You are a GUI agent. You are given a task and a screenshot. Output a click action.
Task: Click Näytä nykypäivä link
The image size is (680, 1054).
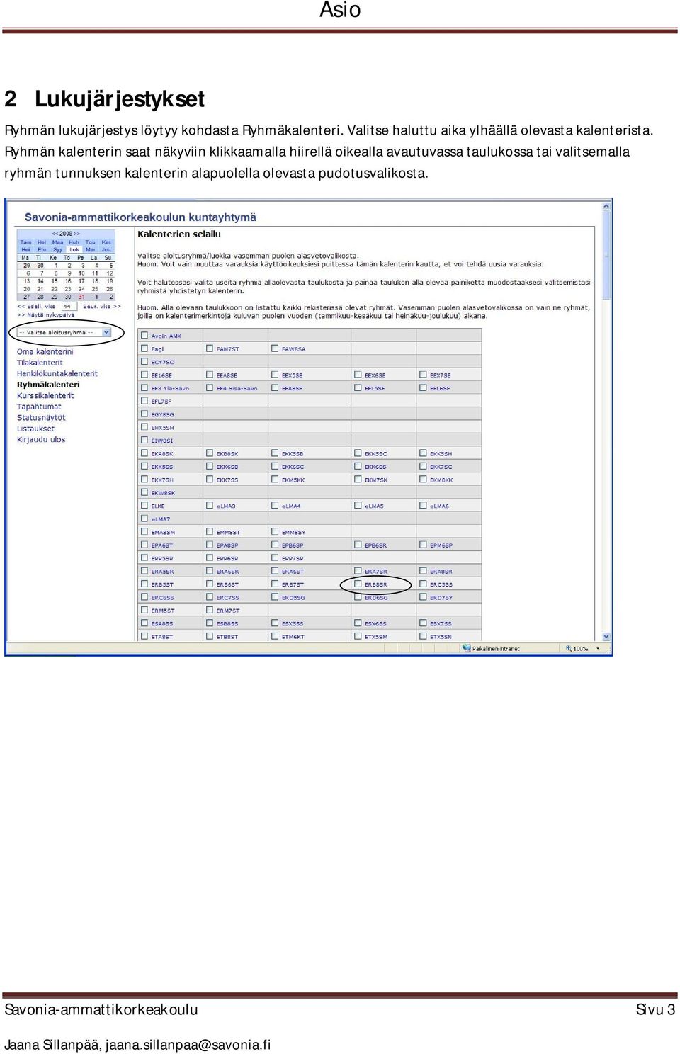[46, 315]
